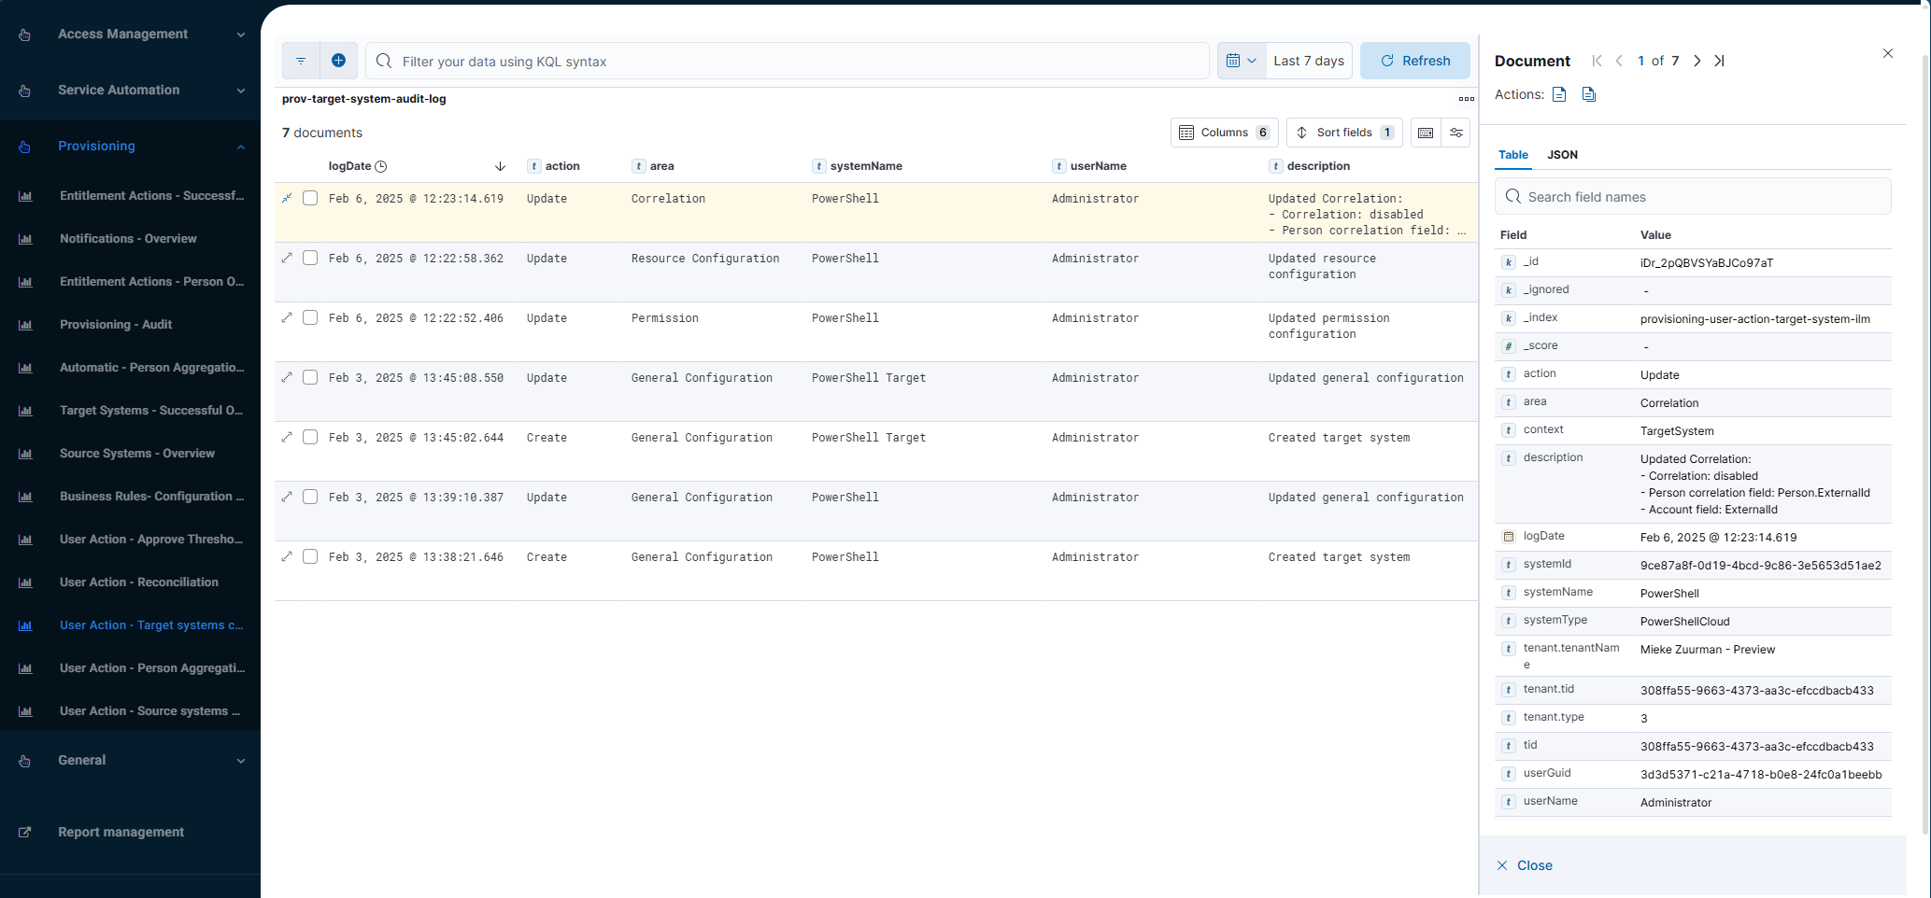Add a filter with the plus icon
Screen dimensions: 1931x898
point(338,61)
